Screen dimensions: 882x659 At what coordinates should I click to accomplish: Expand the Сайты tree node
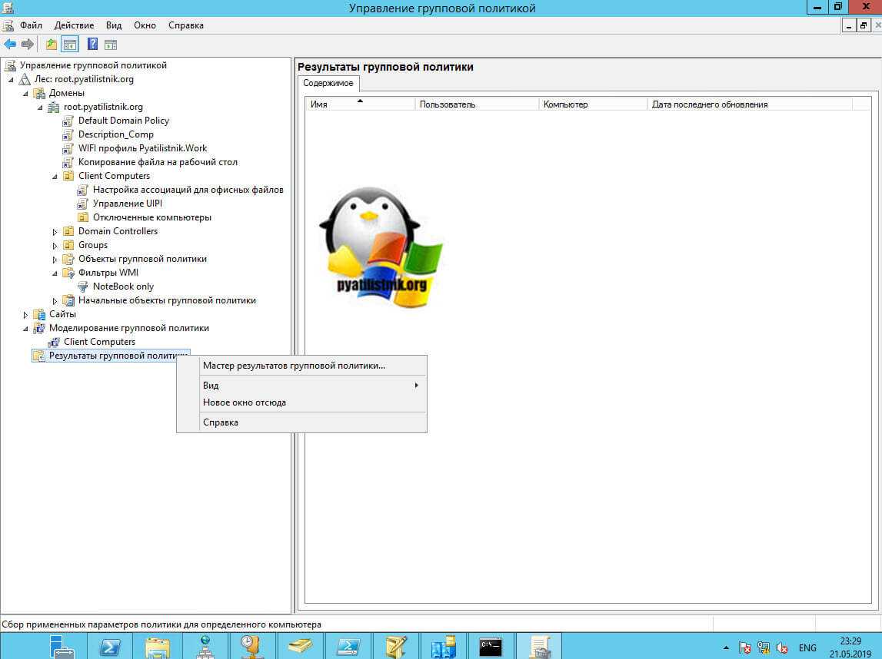(25, 315)
